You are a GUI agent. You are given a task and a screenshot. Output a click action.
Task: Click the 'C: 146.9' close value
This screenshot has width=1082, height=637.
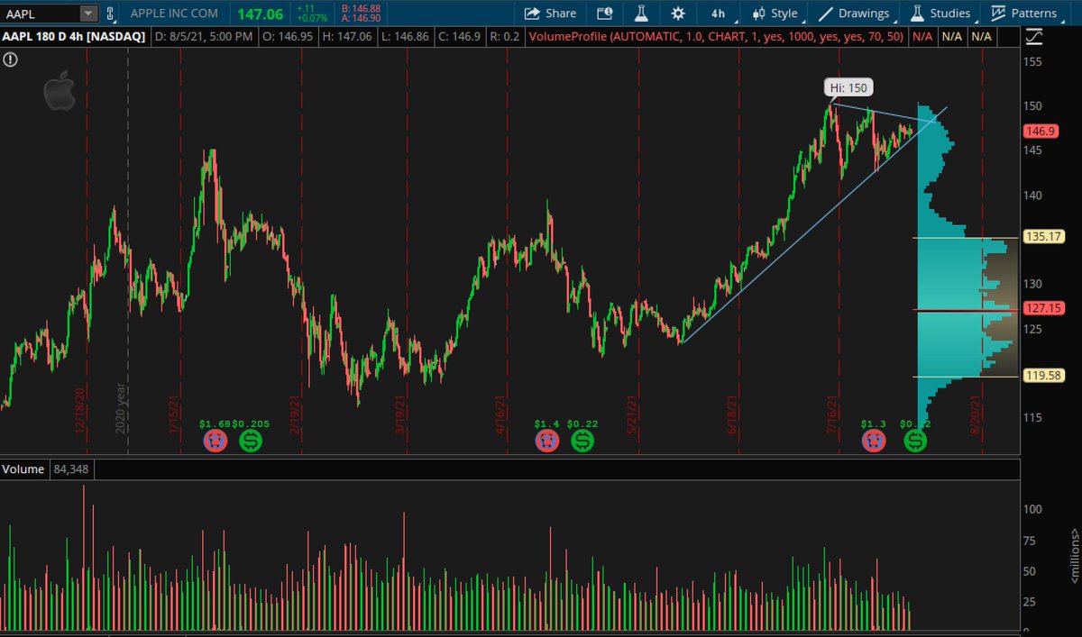tap(457, 37)
